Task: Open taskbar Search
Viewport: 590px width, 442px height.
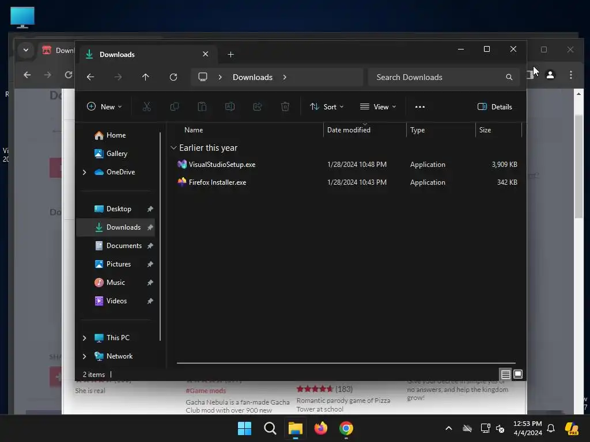Action: pyautogui.click(x=270, y=428)
